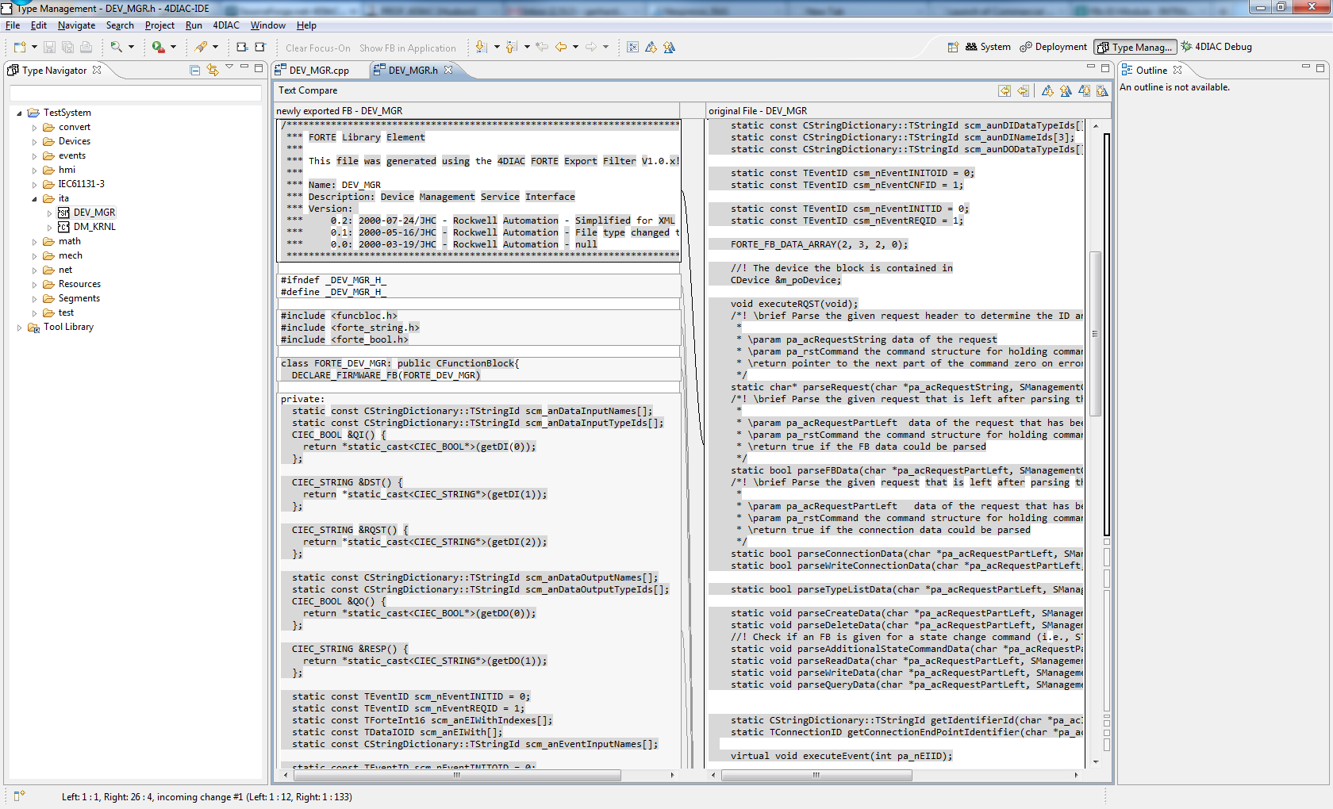
Task: Open the Back history dropdown arrow
Action: click(575, 48)
